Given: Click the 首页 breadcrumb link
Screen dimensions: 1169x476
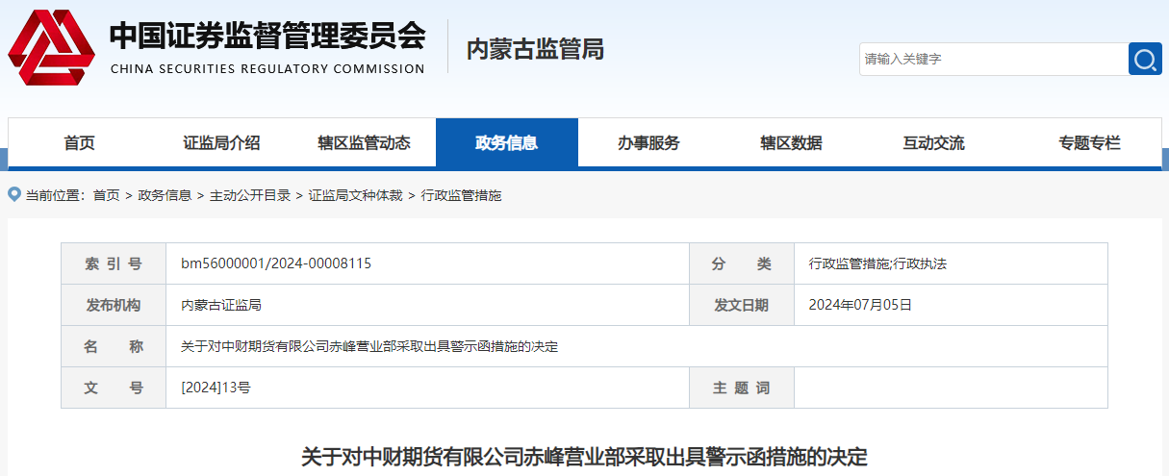Looking at the screenshot, I should pos(106,195).
